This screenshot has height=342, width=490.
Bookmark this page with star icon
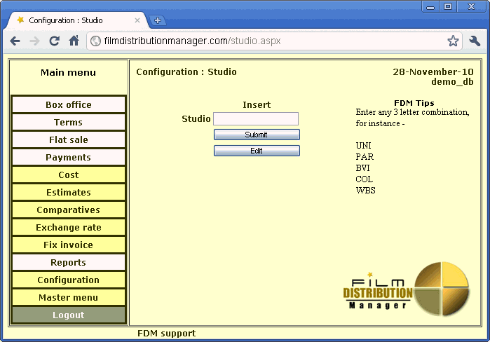pos(453,41)
